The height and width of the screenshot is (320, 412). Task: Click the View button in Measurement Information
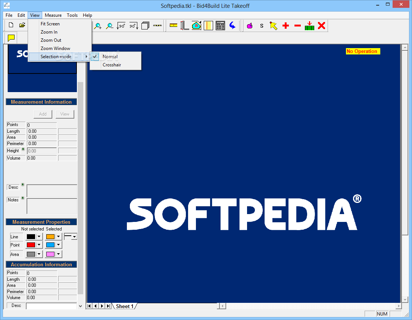coord(65,114)
